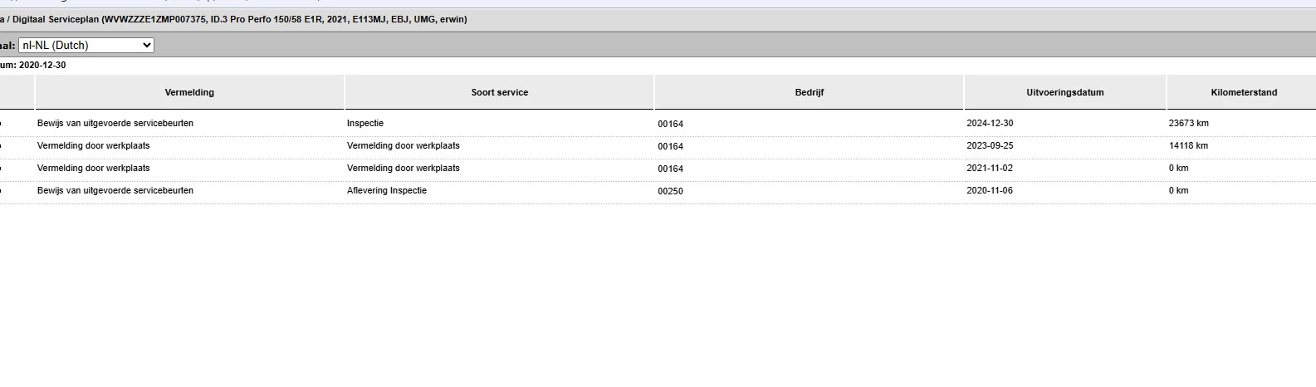Click the date 2024-12-30
Screen dimensions: 1316x387
point(990,123)
